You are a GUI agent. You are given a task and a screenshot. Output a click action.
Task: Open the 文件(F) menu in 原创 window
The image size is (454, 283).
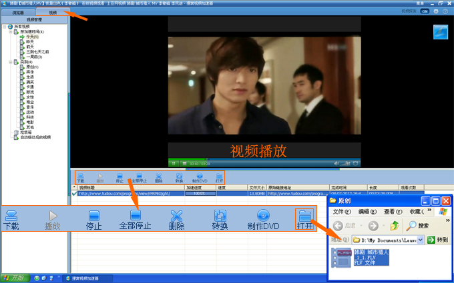(342, 212)
